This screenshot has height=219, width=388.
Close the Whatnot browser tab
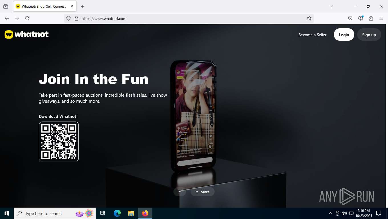pos(72,6)
